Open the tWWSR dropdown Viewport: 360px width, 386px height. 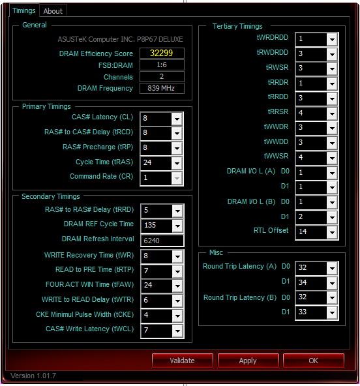pyautogui.click(x=332, y=158)
